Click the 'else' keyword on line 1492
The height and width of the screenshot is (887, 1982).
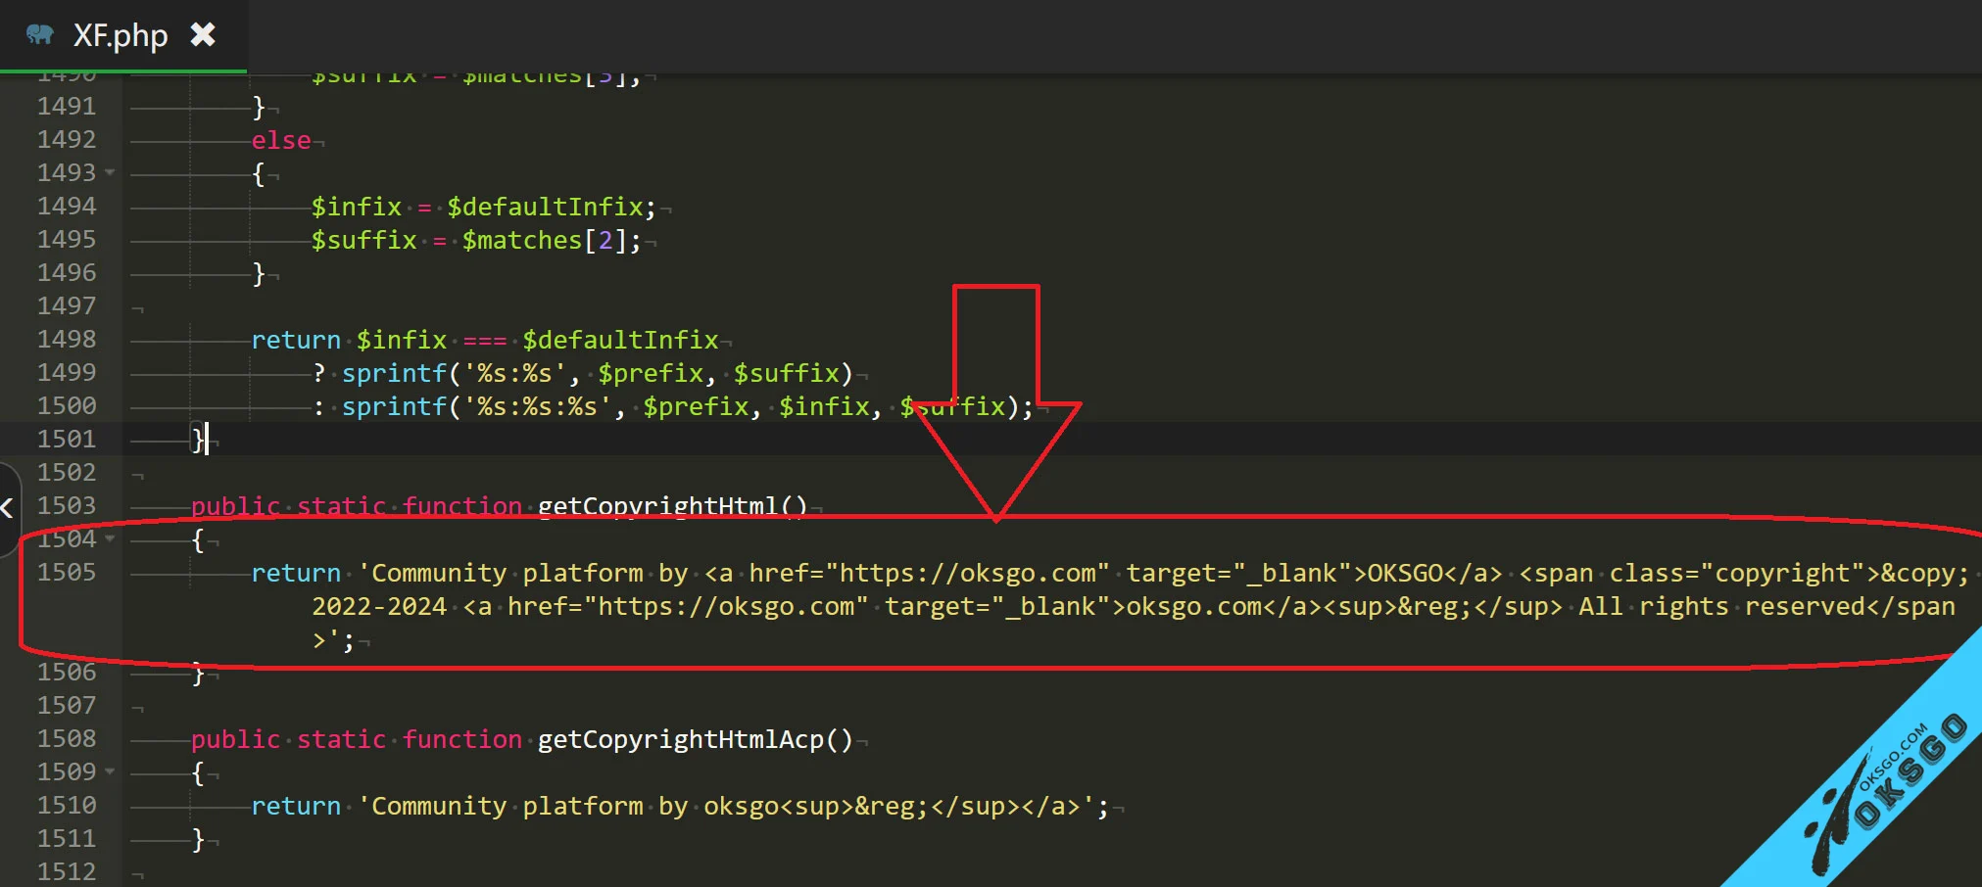pos(281,140)
